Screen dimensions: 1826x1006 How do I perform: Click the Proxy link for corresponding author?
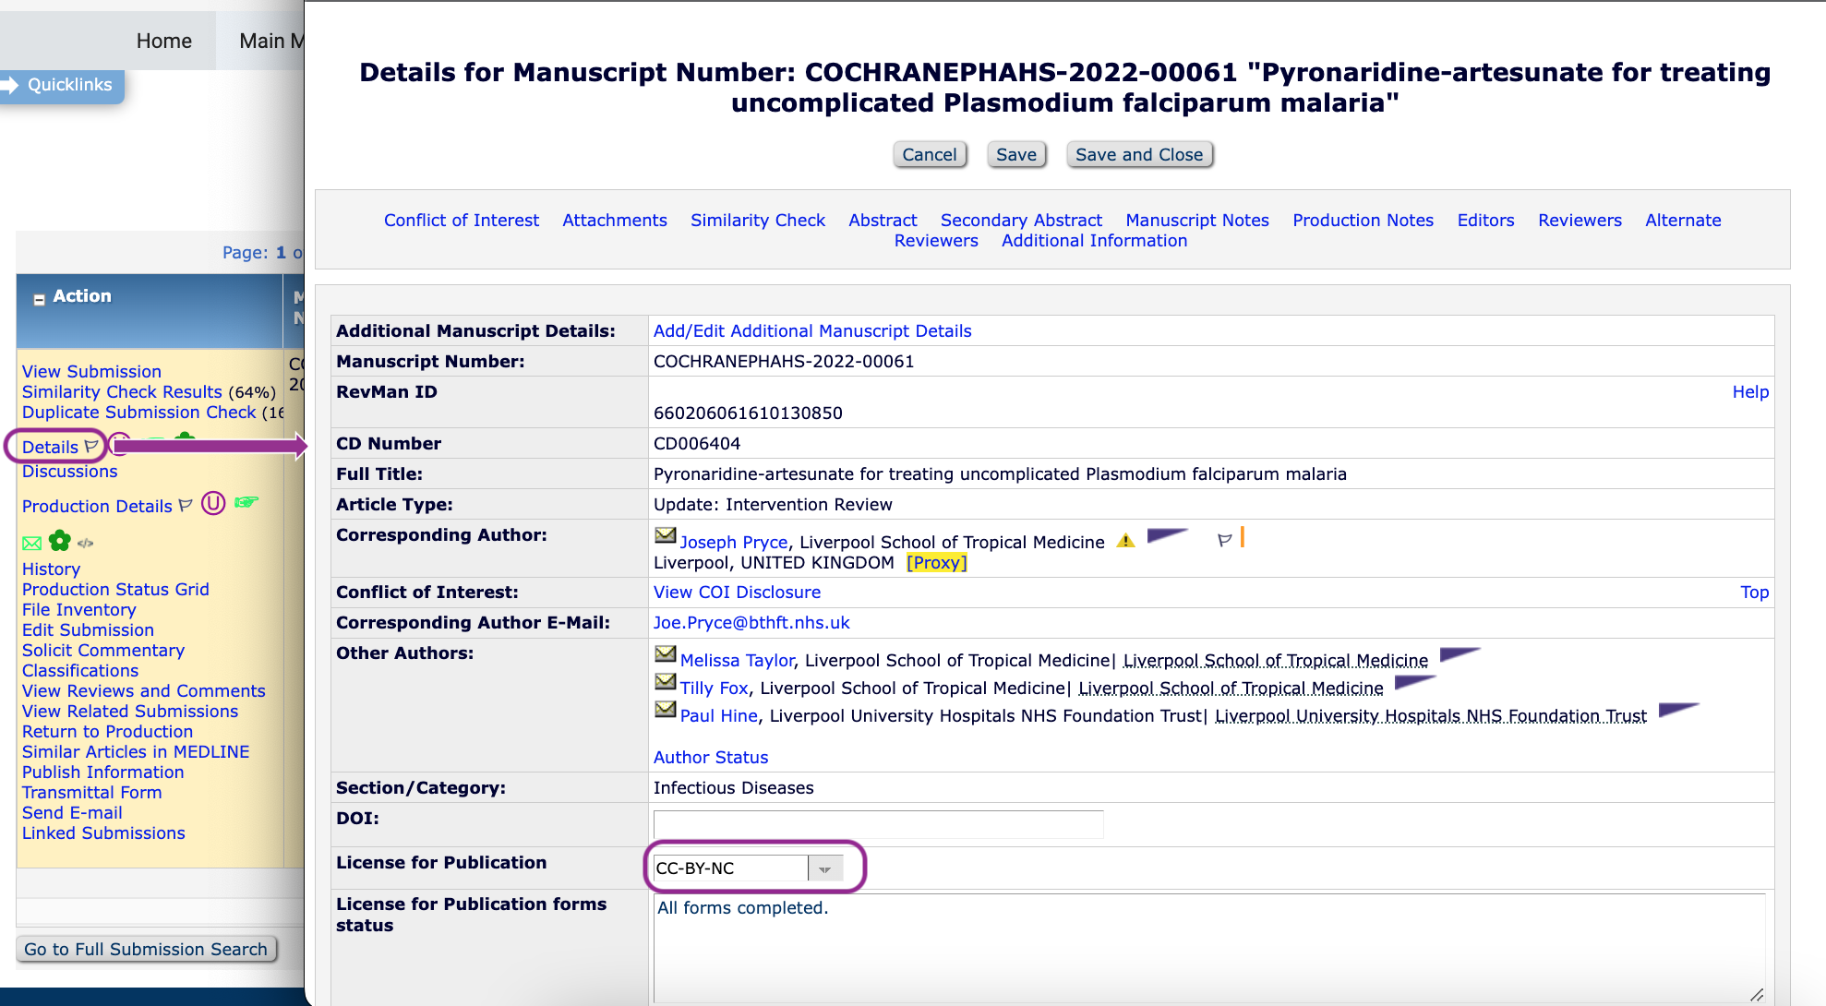tap(936, 562)
